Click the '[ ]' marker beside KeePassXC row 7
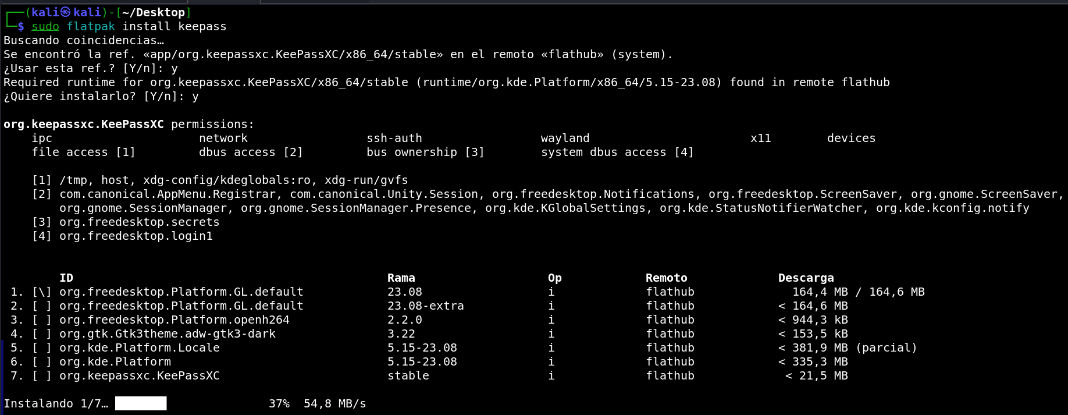 point(42,375)
